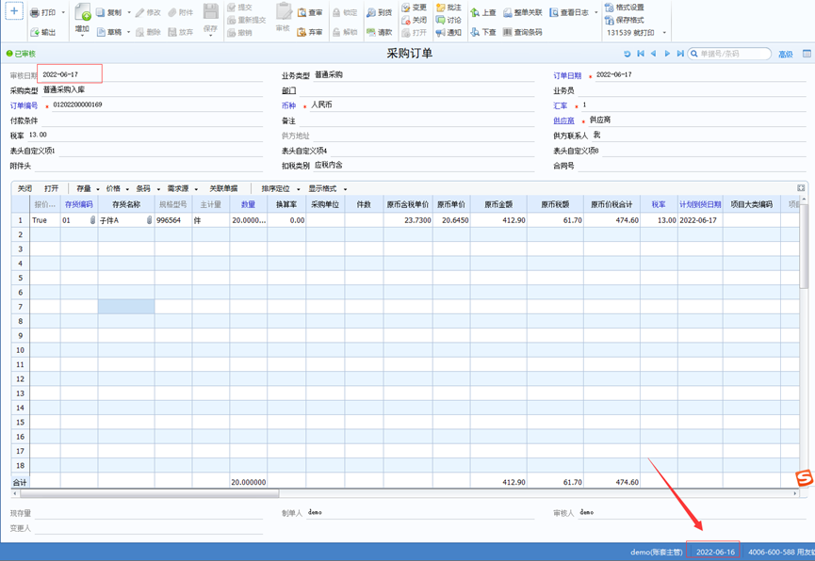The height and width of the screenshot is (561, 815).
Task: Click 关闭 in the grid toolbar
Action: (24, 188)
